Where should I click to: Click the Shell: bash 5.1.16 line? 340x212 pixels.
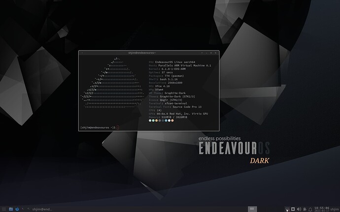[163, 79]
